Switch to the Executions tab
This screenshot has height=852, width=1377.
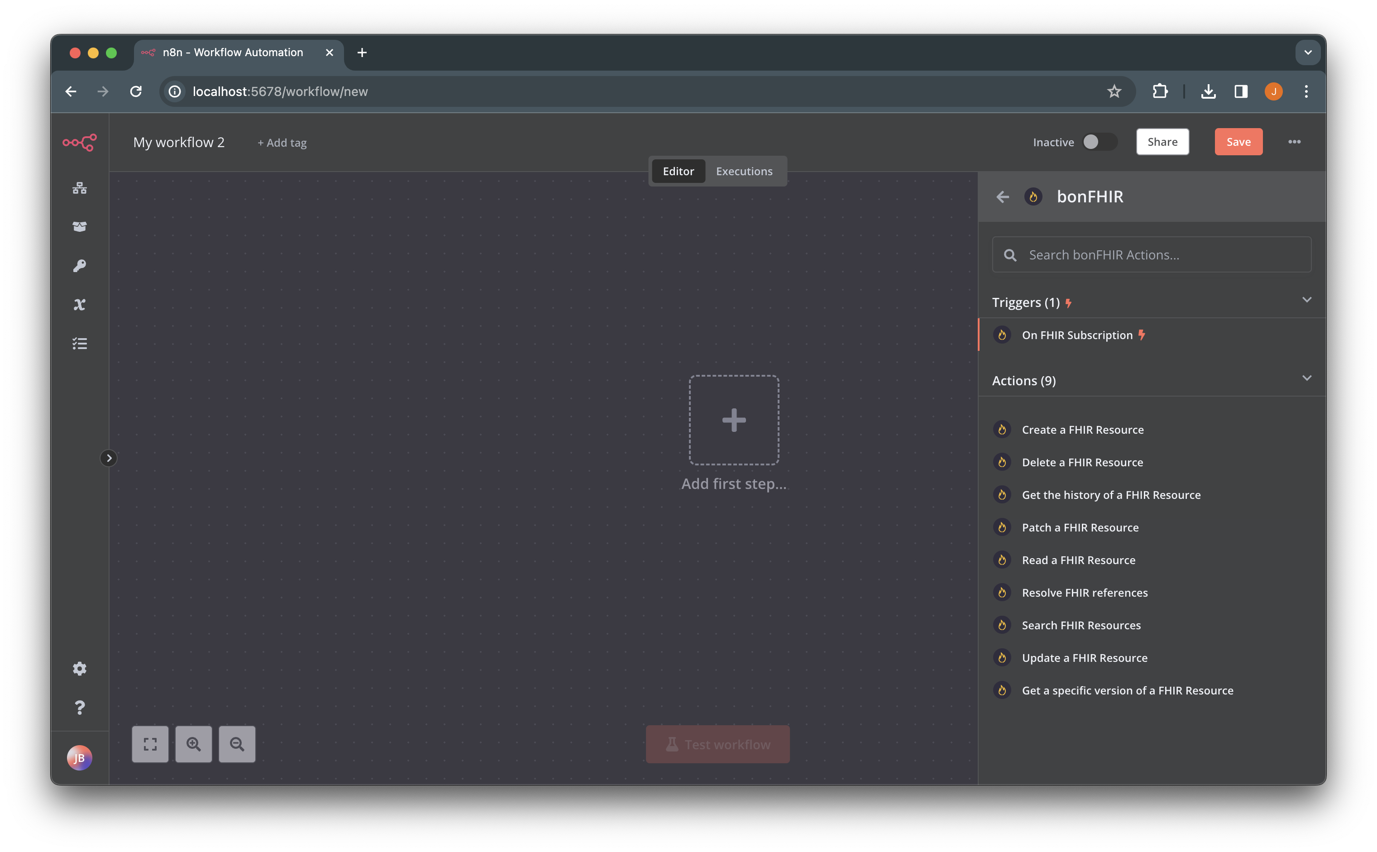click(x=744, y=171)
